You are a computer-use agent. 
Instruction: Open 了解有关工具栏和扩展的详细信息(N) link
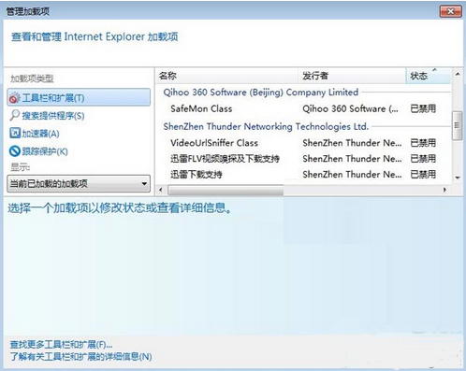pyautogui.click(x=80, y=356)
